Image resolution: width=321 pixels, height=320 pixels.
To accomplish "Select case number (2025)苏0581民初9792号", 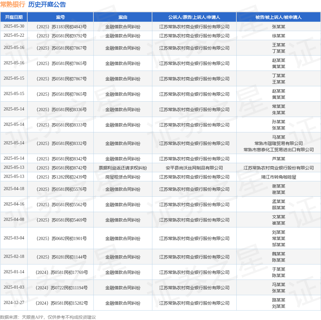I will (61, 36).
